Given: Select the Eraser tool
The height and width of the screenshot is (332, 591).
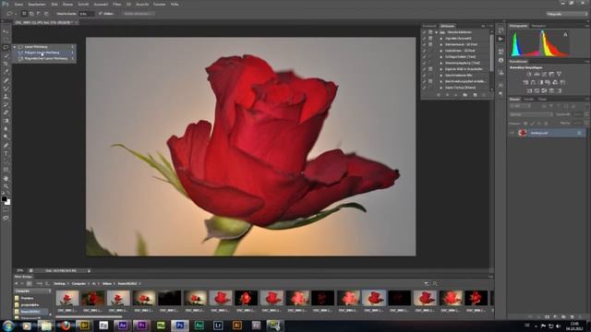Looking at the screenshot, I should (x=6, y=113).
